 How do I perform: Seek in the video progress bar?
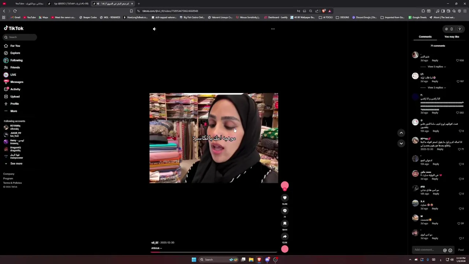coord(214,252)
